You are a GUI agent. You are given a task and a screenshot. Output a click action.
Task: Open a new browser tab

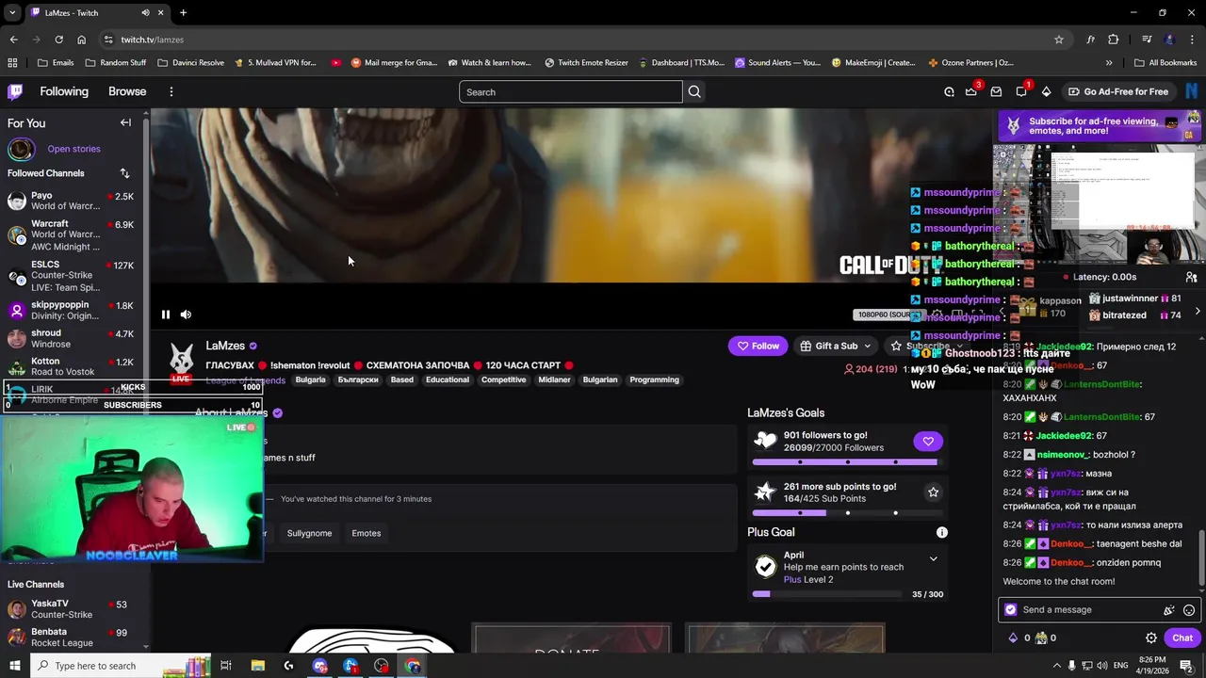(x=183, y=12)
